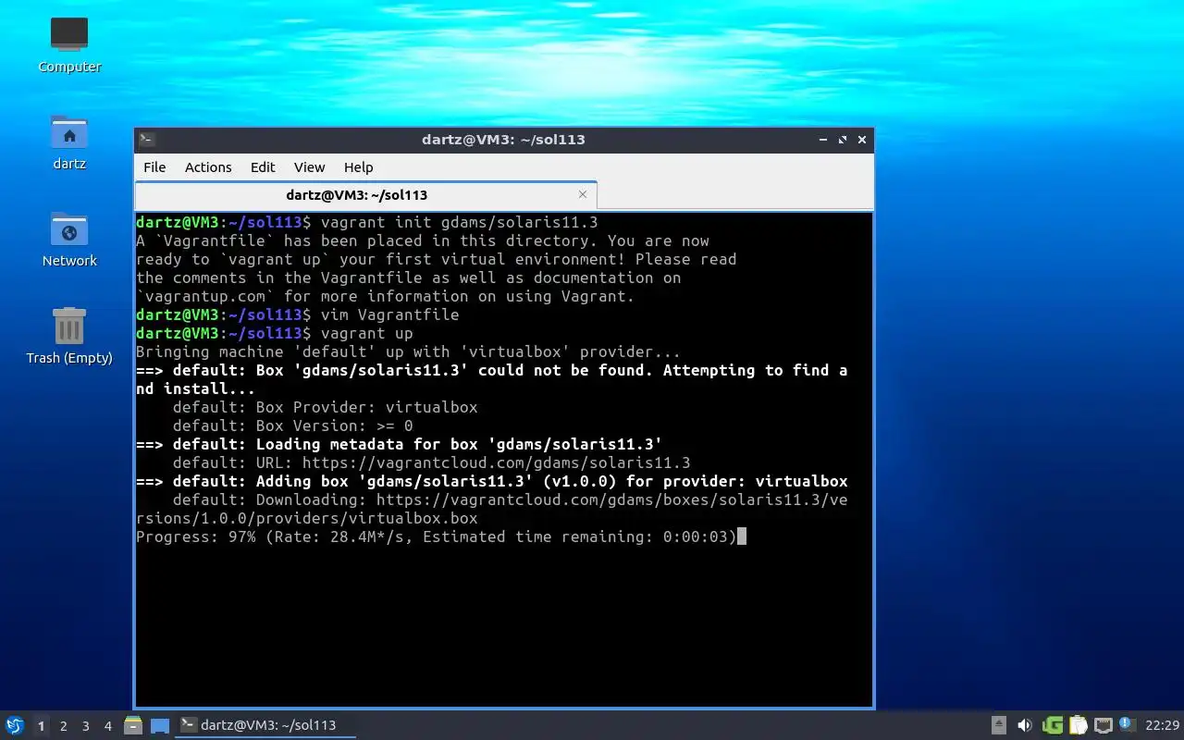
Task: Click 'Loading metadata for box' line
Action: pos(400,444)
